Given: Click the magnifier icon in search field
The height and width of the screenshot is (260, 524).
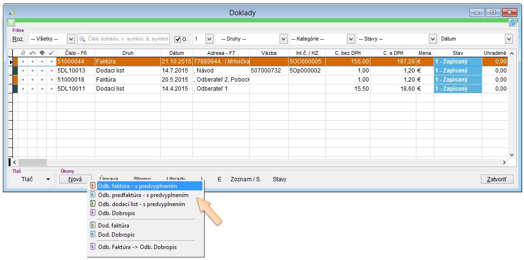Looking at the screenshot, I should 82,39.
